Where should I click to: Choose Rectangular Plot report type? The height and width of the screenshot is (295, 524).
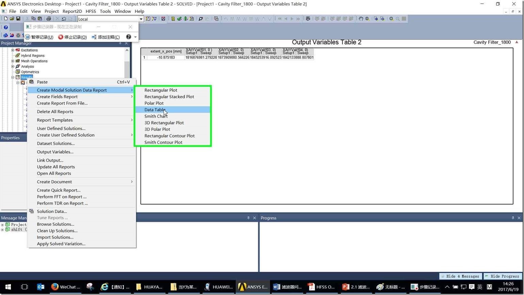pos(161,90)
